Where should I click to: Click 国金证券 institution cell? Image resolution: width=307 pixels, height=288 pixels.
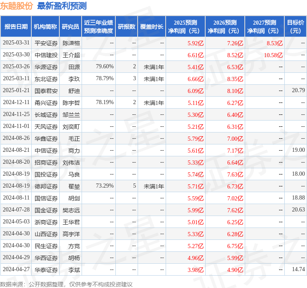click(x=46, y=210)
